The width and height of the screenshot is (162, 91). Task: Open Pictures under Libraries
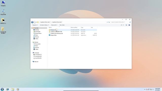tap(37, 48)
